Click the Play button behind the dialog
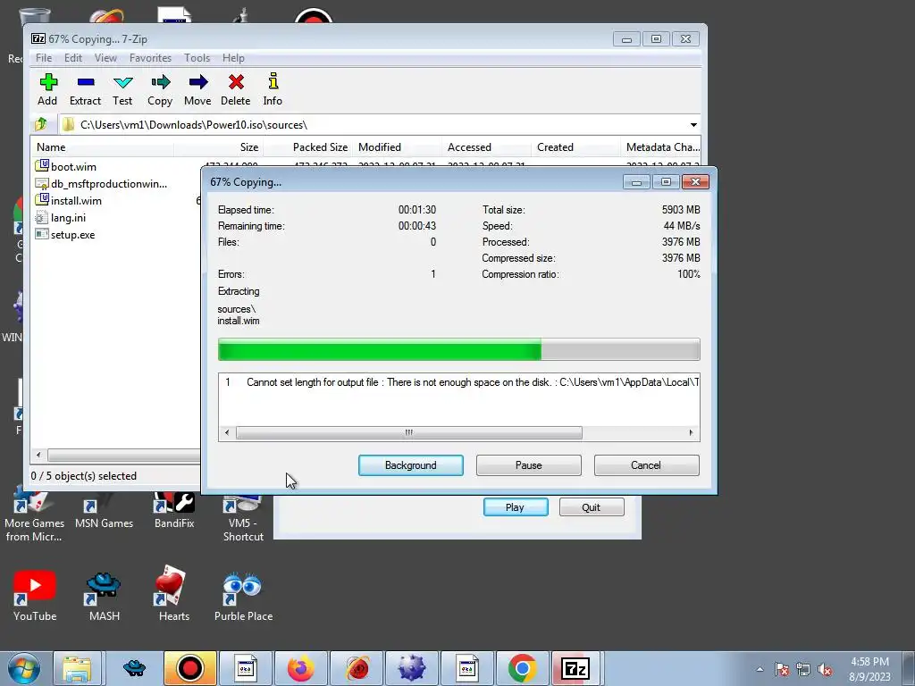915x686 pixels. tap(516, 507)
